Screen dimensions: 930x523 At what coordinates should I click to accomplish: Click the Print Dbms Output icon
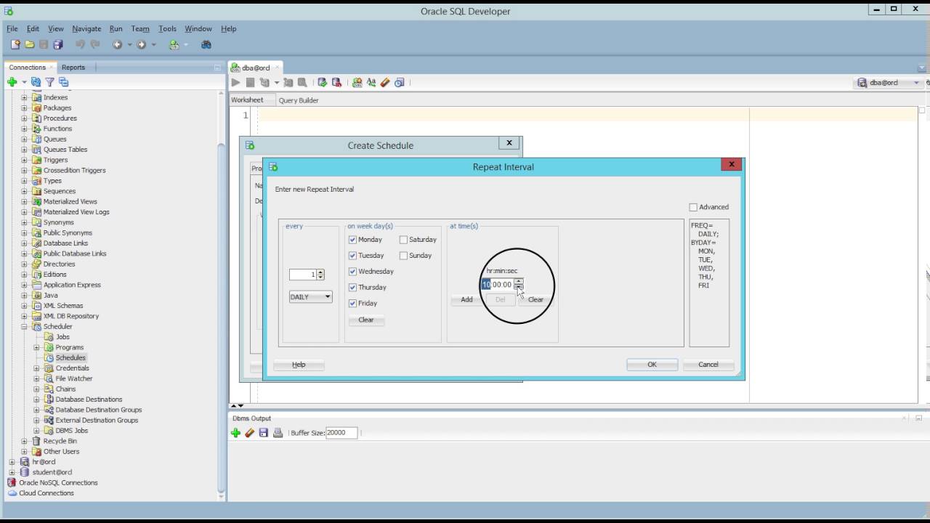pyautogui.click(x=278, y=433)
